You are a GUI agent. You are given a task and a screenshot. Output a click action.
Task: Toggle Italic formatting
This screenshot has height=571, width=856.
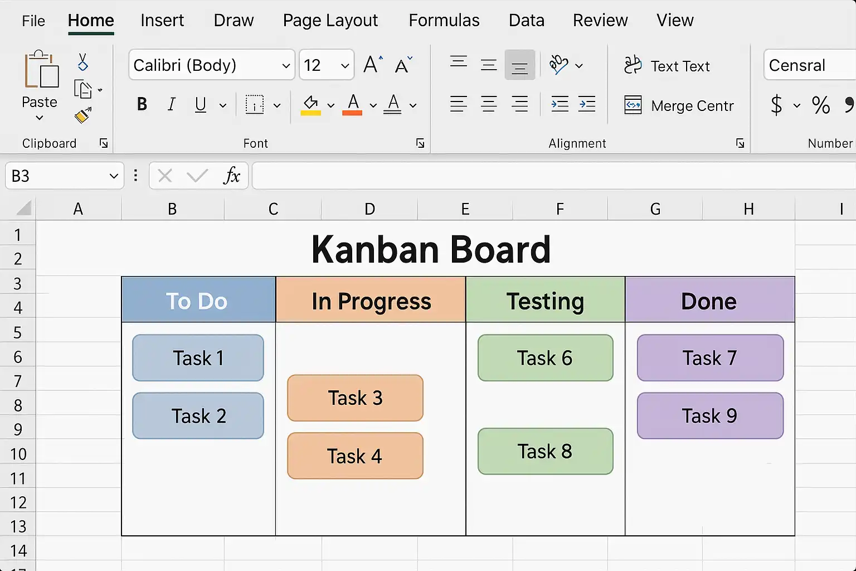[172, 104]
